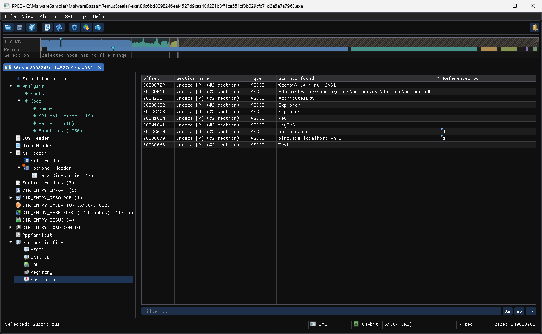Viewport: 542px width, 334px height.
Task: Sort table by Referenced by column
Action: click(467, 78)
